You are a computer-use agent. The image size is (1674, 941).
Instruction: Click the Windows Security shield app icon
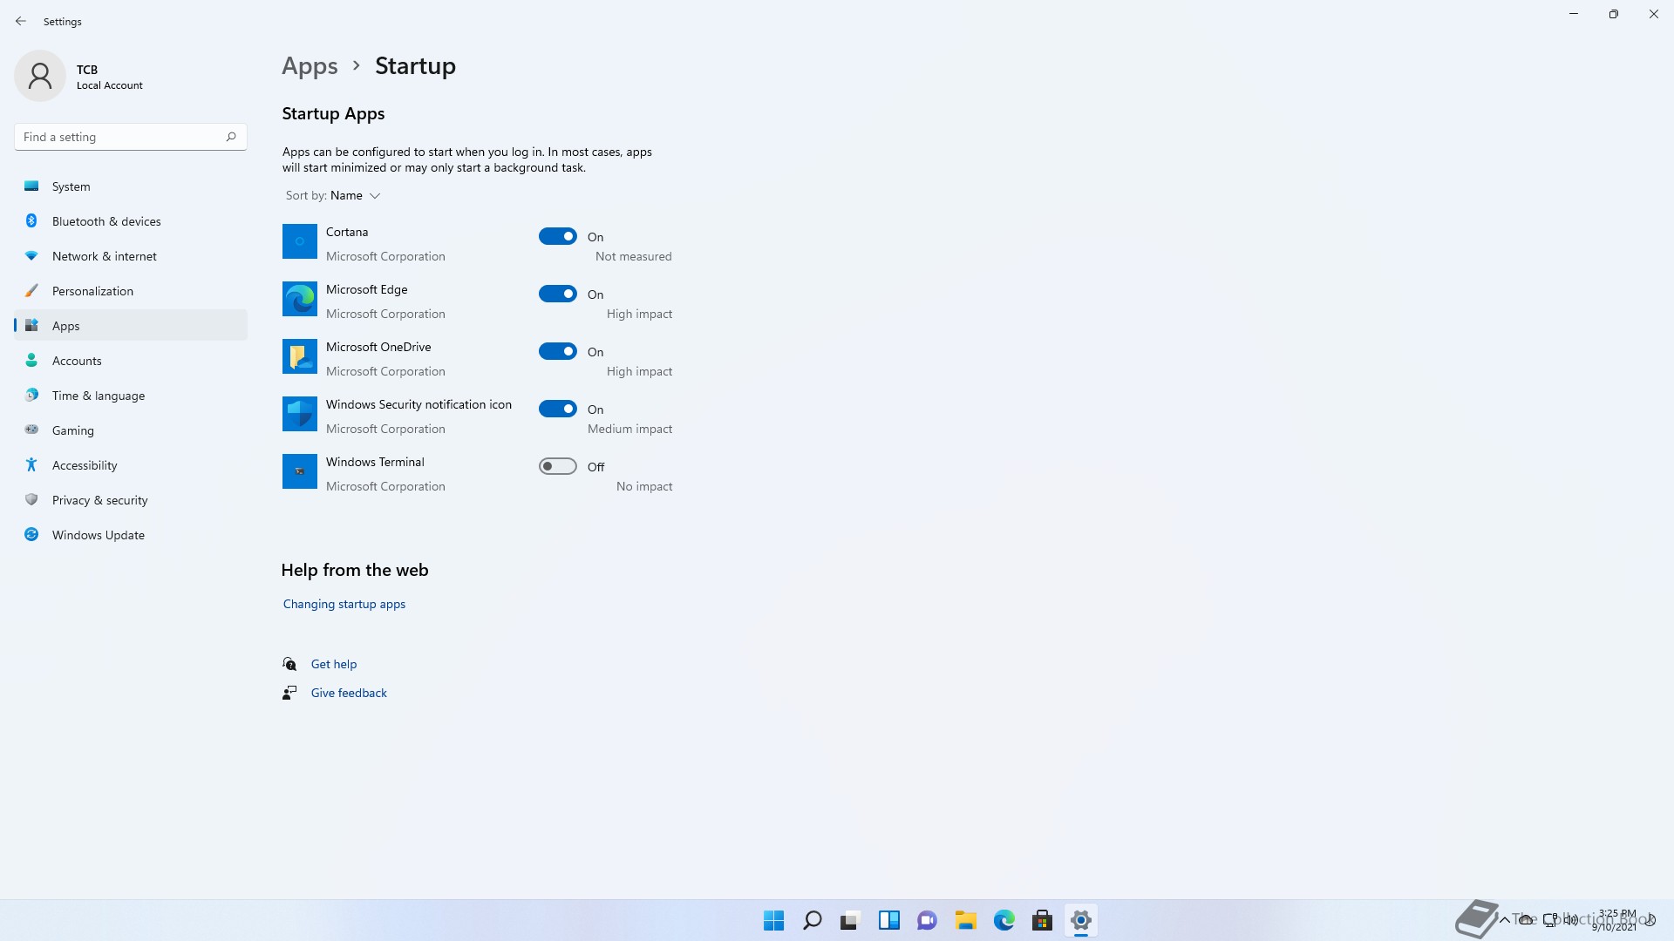coord(300,414)
